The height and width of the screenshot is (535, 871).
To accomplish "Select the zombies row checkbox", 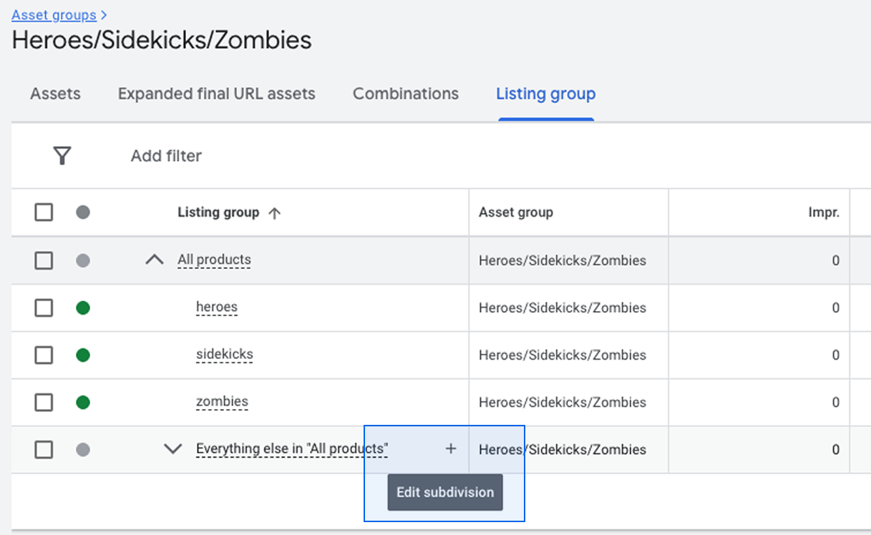I will (44, 402).
